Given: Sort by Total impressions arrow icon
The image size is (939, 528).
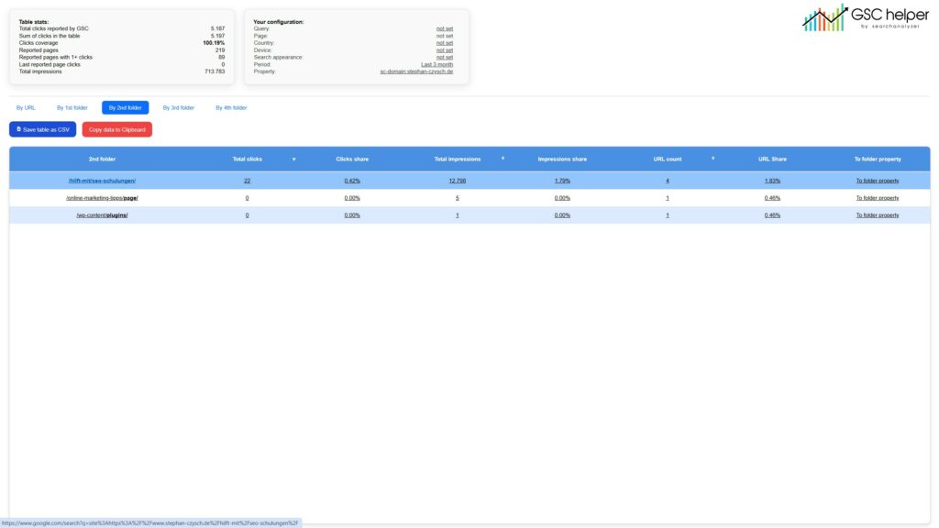Looking at the screenshot, I should 503,159.
